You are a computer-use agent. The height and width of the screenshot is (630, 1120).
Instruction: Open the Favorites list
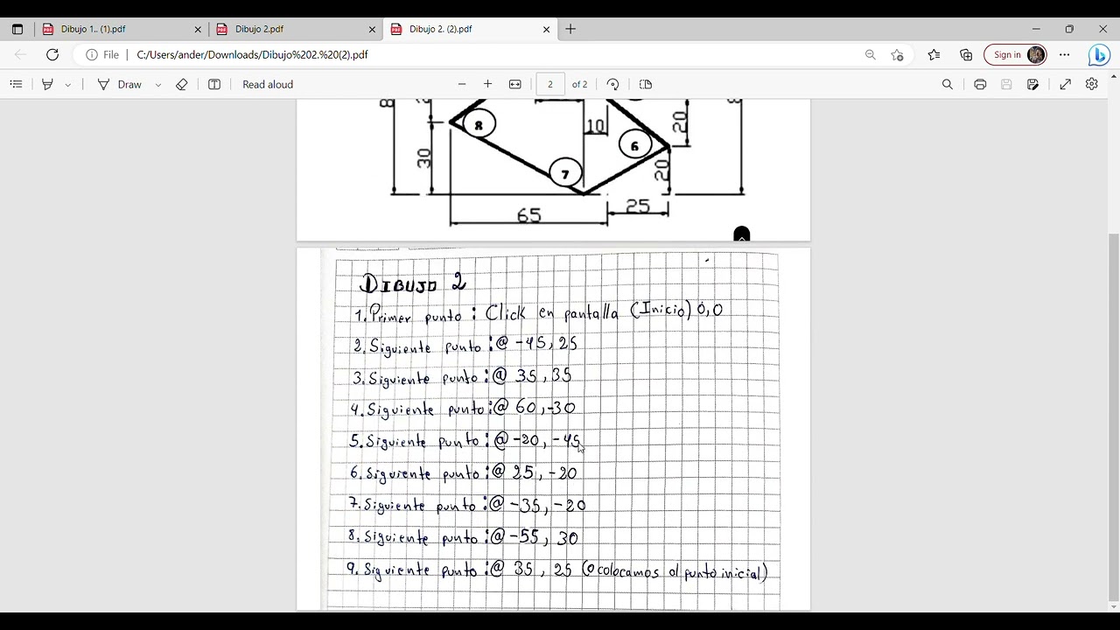[x=934, y=54]
